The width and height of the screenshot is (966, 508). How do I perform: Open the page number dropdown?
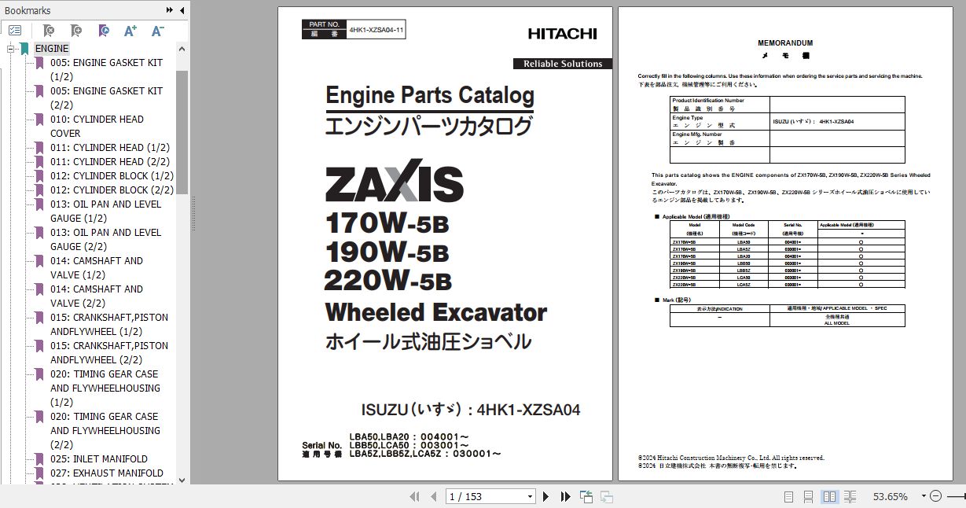pos(530,496)
